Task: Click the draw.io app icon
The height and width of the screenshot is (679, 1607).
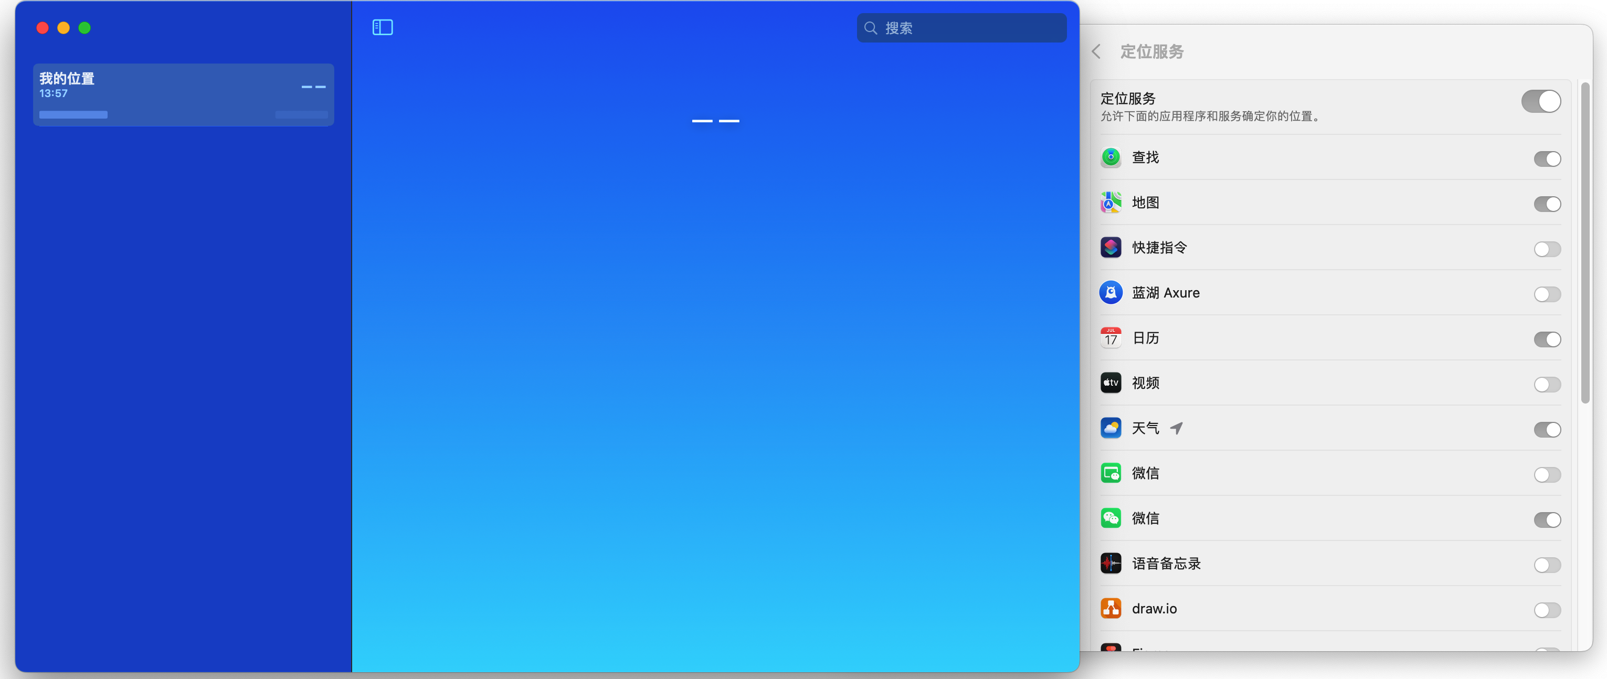Action: click(x=1111, y=609)
